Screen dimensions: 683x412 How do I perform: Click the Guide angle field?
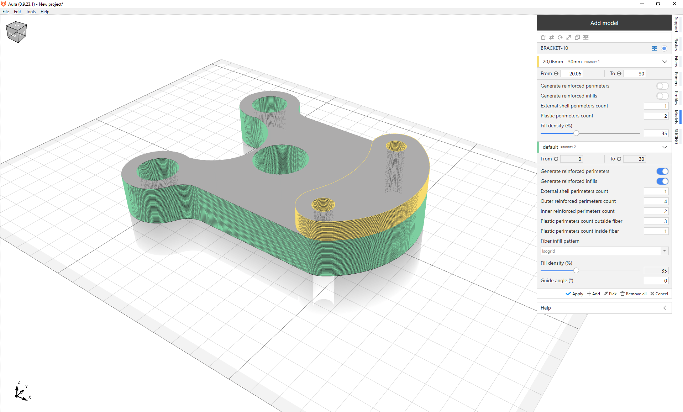click(656, 281)
